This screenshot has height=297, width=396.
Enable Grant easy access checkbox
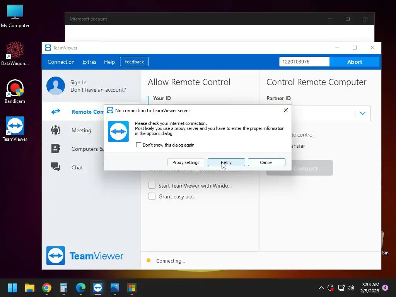point(152,196)
